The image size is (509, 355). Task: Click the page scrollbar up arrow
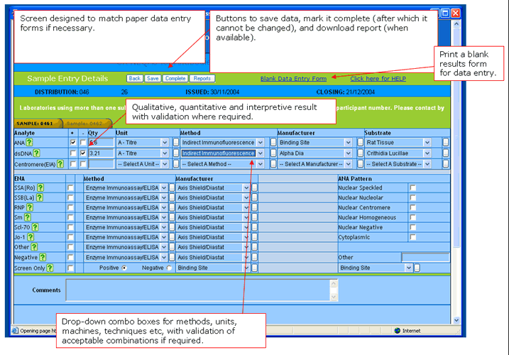[x=456, y=24]
